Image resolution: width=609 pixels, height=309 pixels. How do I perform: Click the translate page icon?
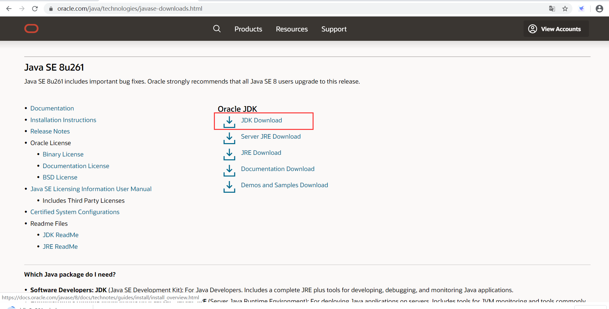click(552, 9)
